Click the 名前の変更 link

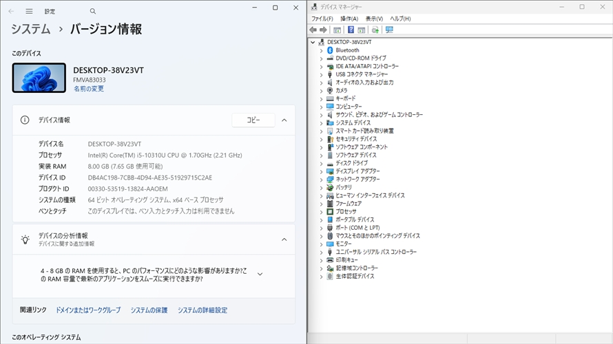click(89, 89)
